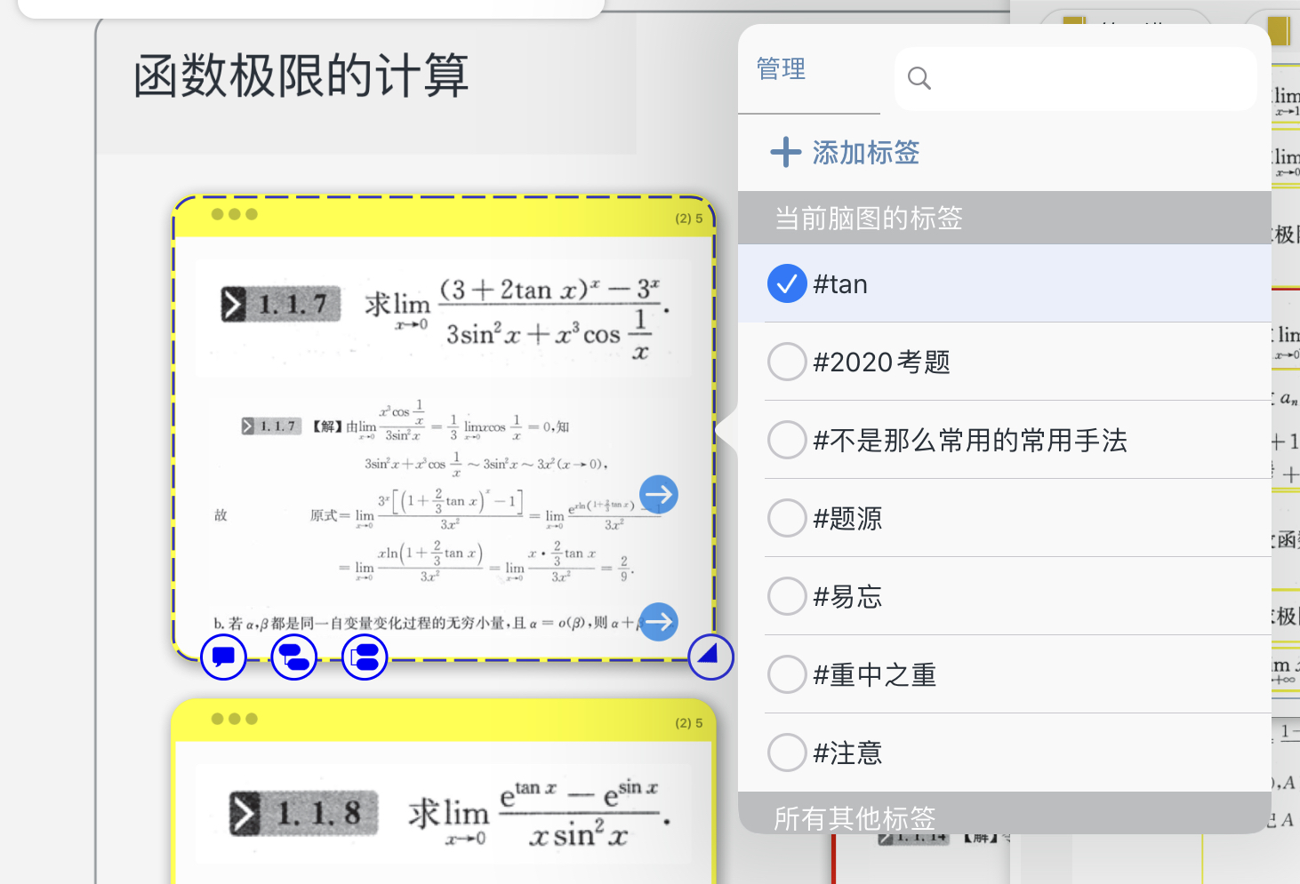The image size is (1300, 884).
Task: Click the corner triangle handle of card 1.1.7
Action: tap(710, 657)
